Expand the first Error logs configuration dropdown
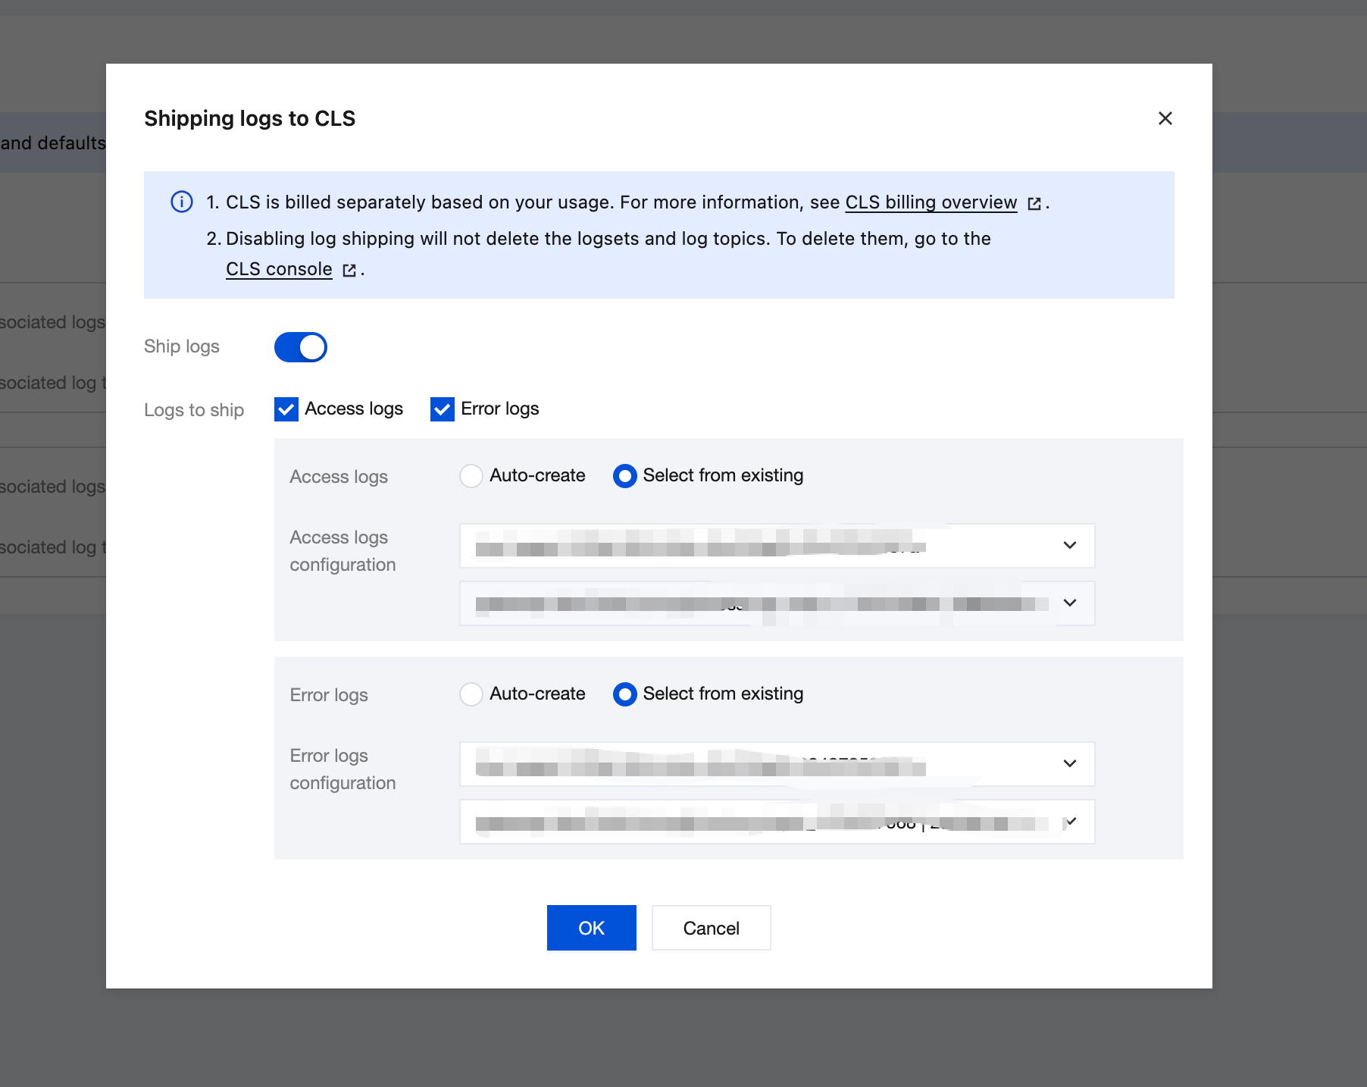 pos(777,764)
